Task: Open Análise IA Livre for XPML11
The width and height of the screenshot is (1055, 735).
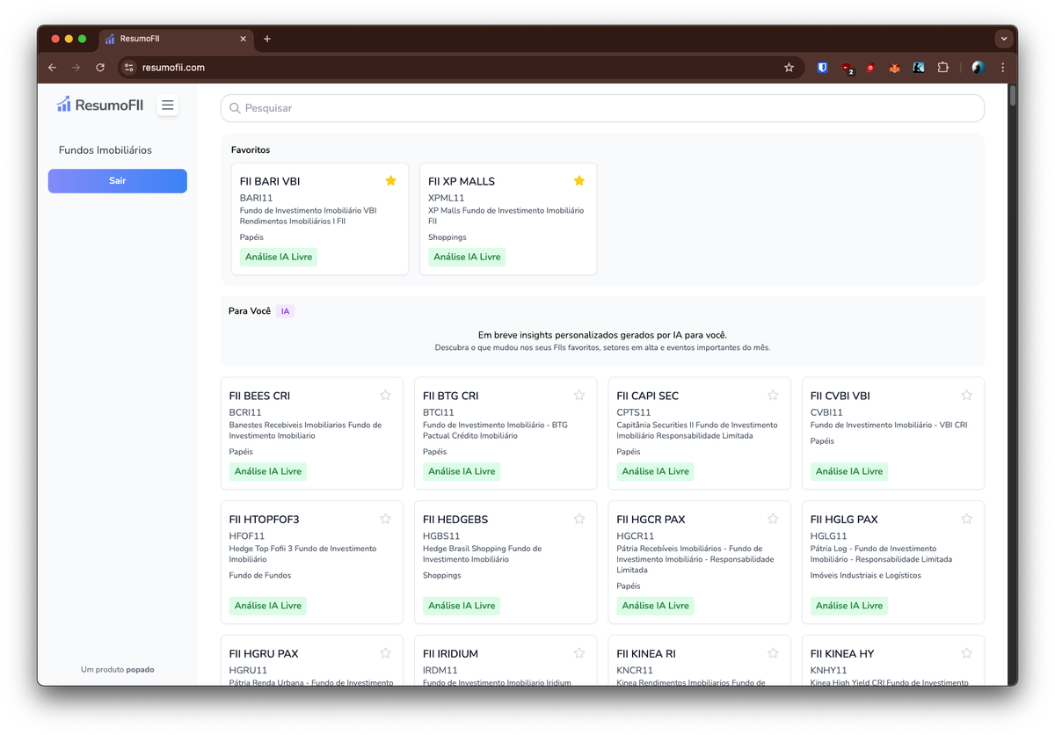Action: tap(467, 257)
